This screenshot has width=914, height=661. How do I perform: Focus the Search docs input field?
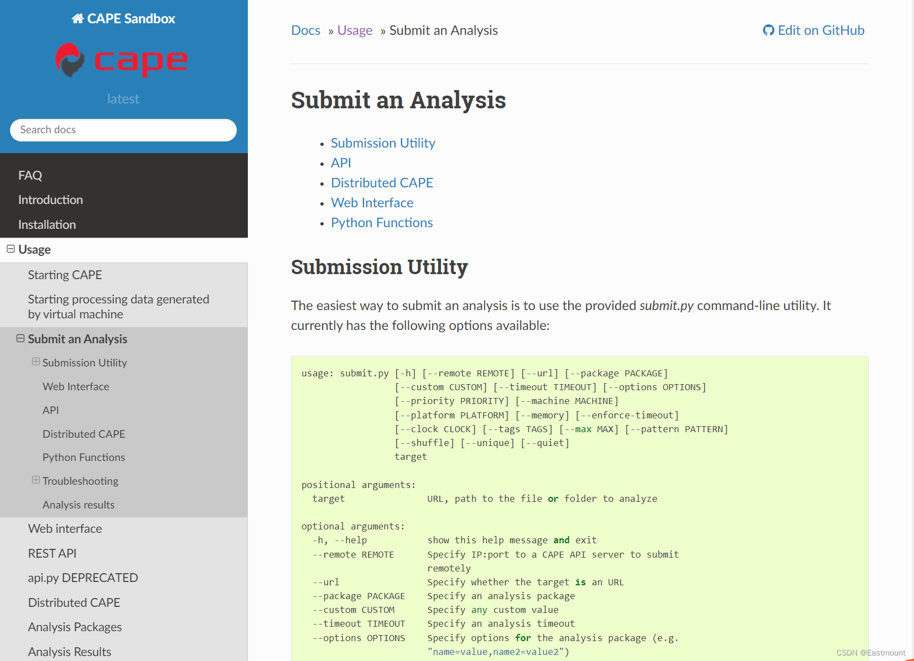pyautogui.click(x=123, y=130)
